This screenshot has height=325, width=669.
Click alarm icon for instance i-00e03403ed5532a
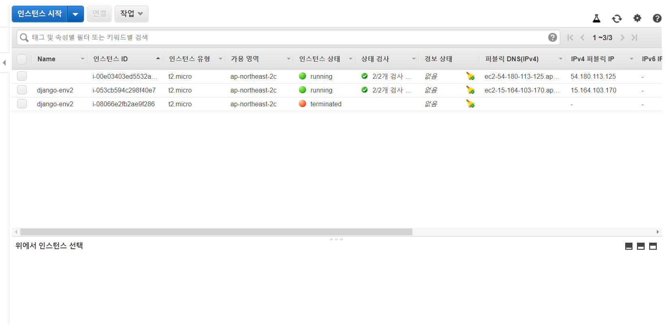point(470,76)
